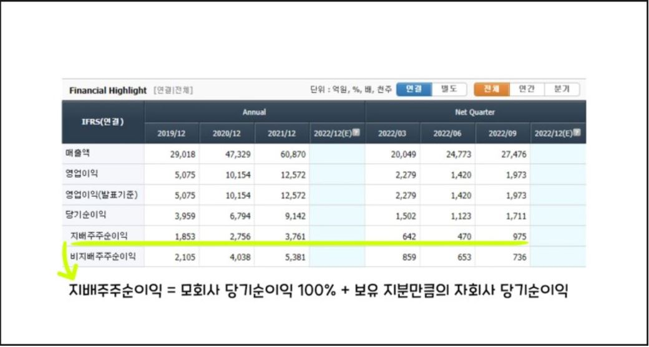Select the 전체 all-period tab
This screenshot has height=347, width=649.
(492, 89)
